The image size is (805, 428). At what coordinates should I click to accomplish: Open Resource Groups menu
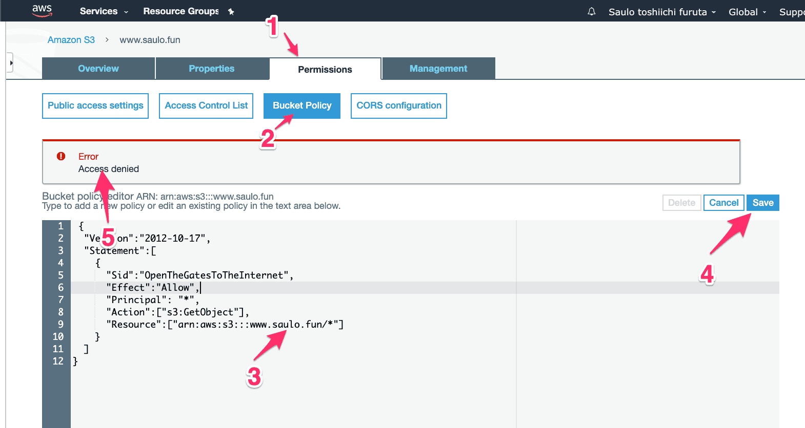coord(181,11)
